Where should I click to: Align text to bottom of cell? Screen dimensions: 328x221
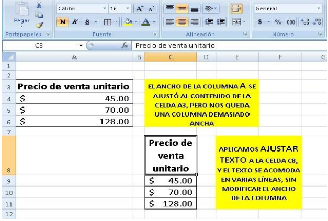[194, 8]
